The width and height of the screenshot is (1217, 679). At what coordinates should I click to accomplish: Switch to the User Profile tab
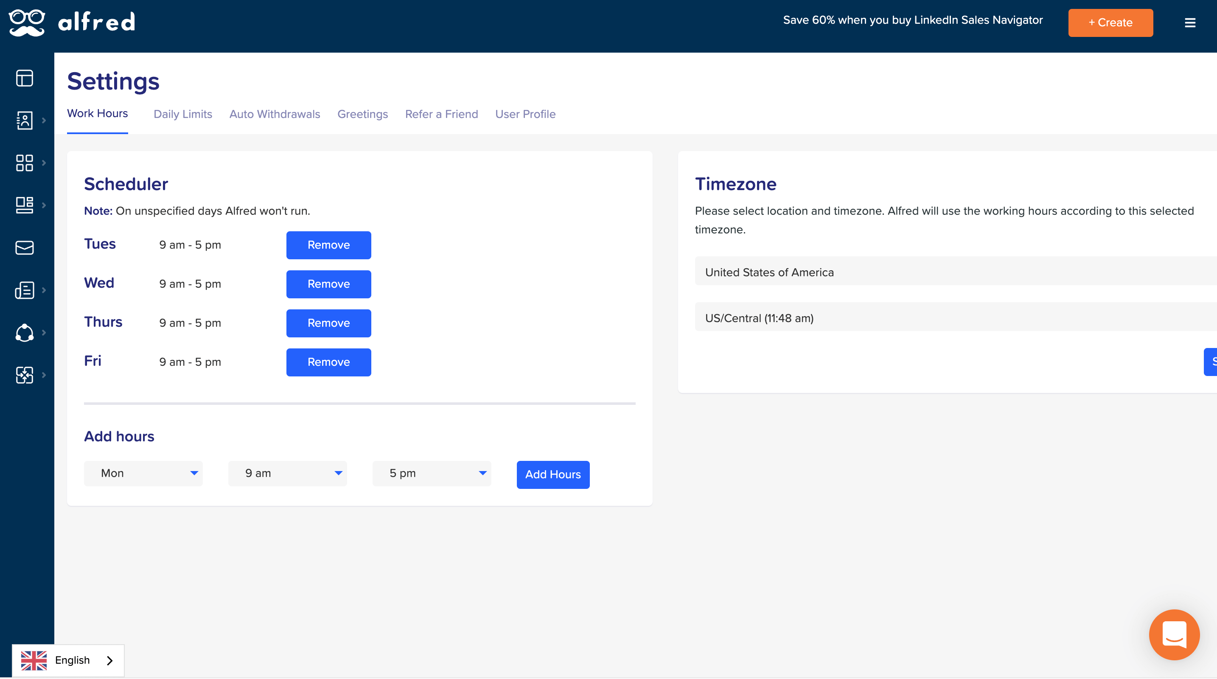[525, 114]
